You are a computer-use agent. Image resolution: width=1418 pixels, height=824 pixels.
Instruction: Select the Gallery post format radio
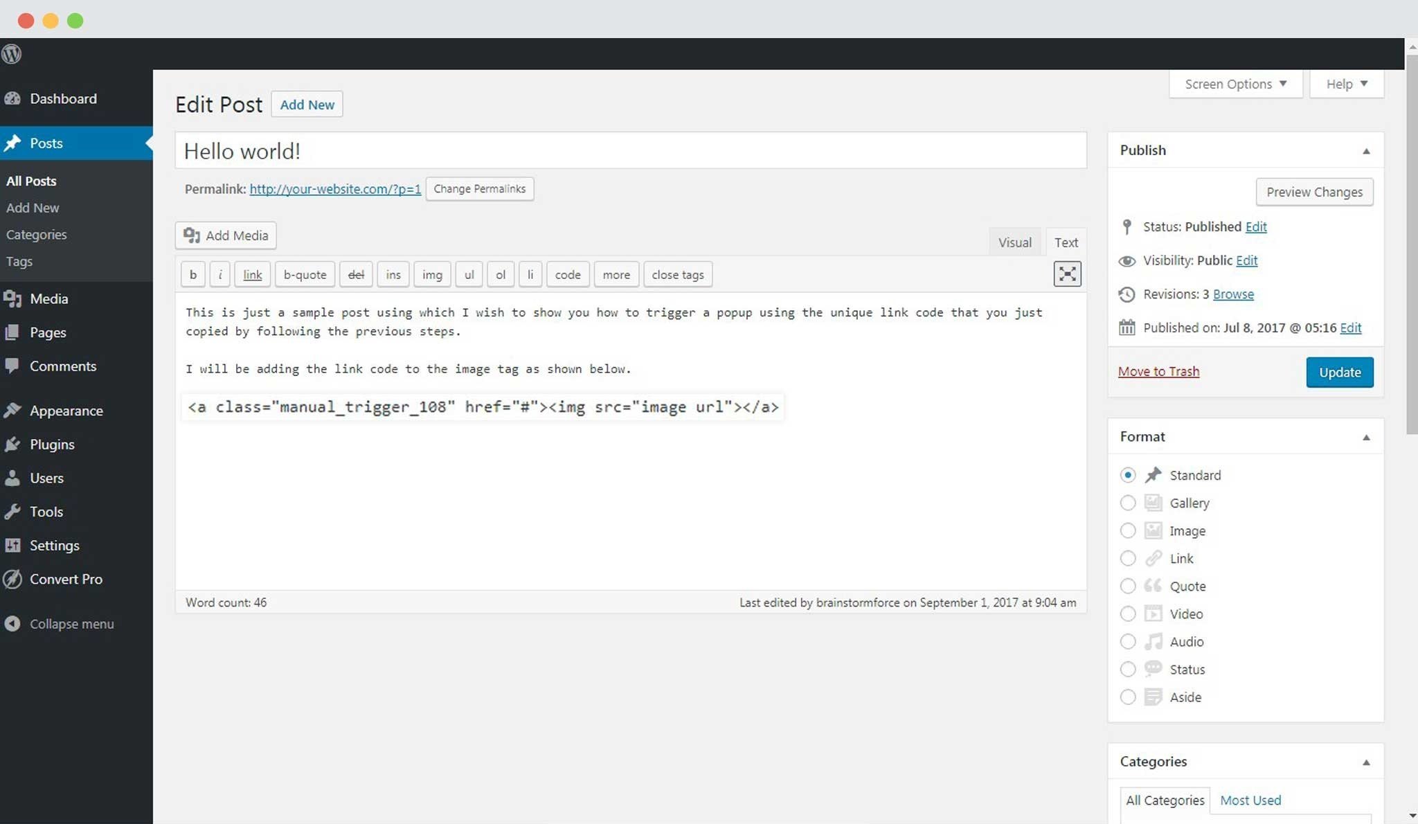(1128, 503)
